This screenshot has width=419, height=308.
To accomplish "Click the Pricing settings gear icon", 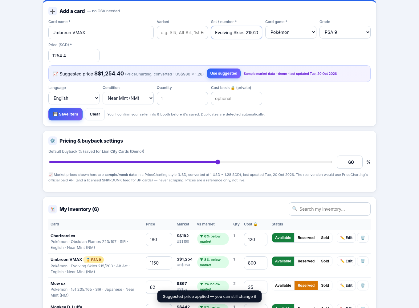I will (x=53, y=141).
